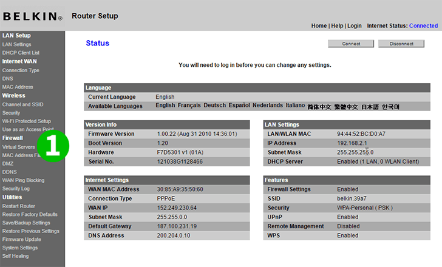Viewport: 442px width, 267px height.
Task: Open LAN Settings in sidebar
Action: (x=16, y=44)
